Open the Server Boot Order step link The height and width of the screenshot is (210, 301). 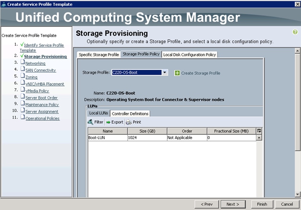coord(41,98)
